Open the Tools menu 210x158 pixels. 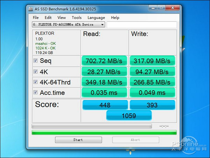click(x=77, y=18)
